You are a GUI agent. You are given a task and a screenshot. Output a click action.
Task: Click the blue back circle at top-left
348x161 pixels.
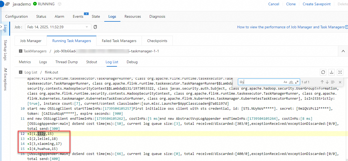1,4
